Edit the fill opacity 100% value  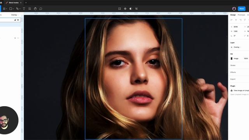click(246, 59)
